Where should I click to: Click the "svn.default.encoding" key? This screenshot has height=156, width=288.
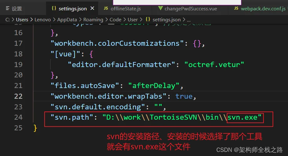click(x=98, y=107)
